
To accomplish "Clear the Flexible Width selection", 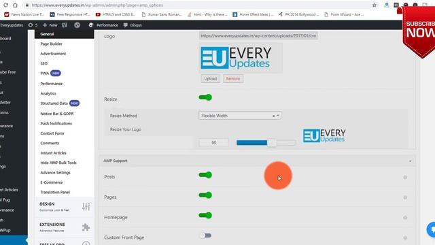I will pyautogui.click(x=273, y=116).
